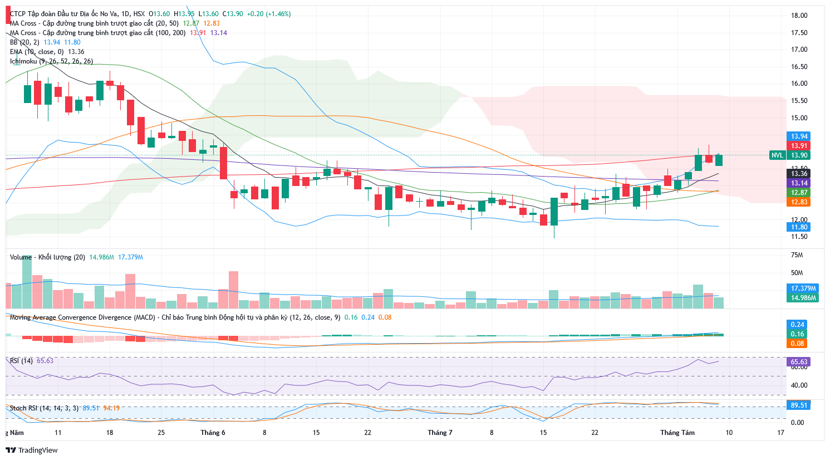The width and height of the screenshot is (830, 460).
Task: Click the 40.00 tick on RSI axis
Action: [x=799, y=385]
